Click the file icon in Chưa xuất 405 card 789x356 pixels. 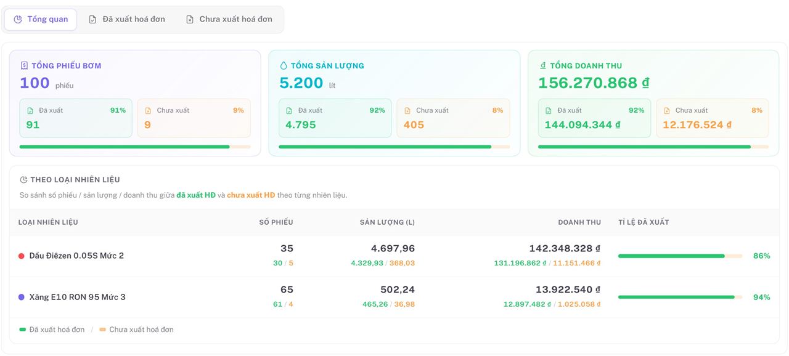click(407, 111)
